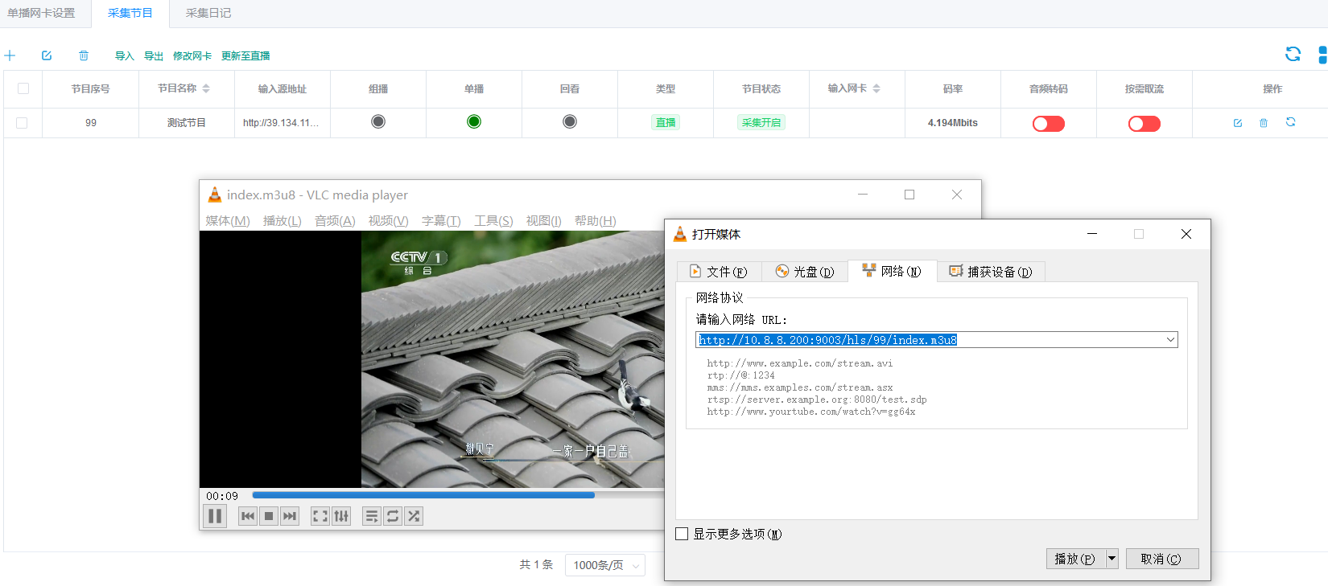Click the 更新至直播 link

[245, 56]
